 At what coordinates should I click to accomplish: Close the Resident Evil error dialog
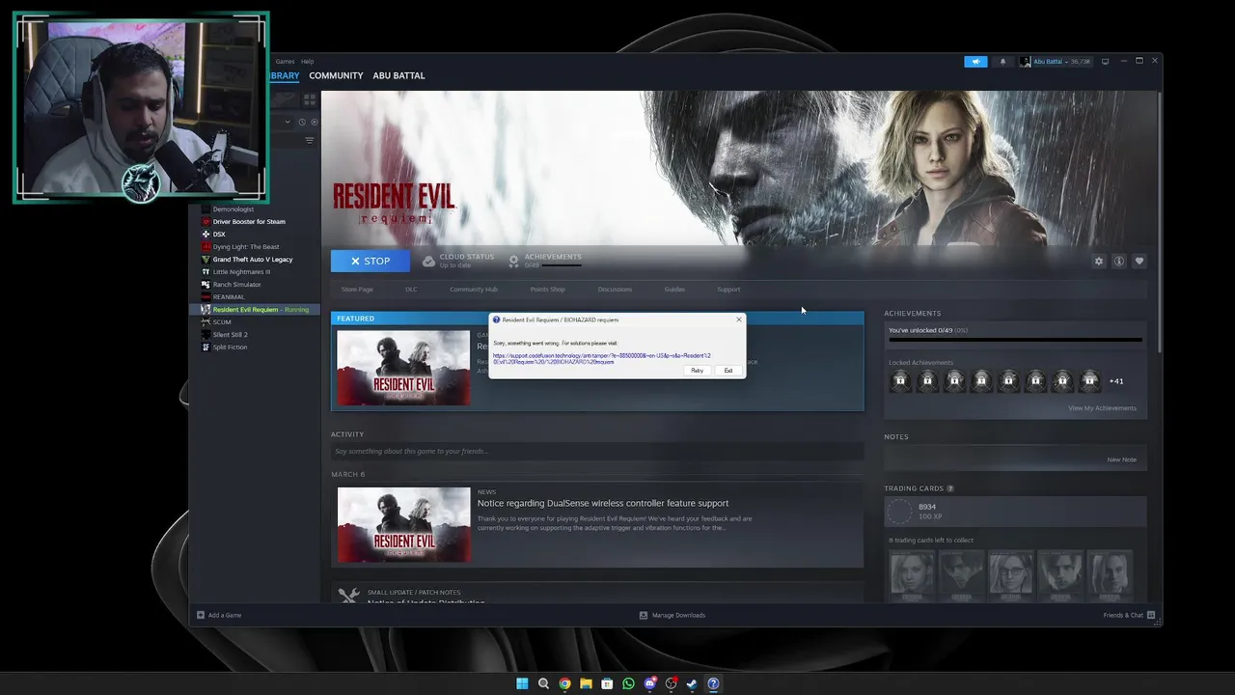739,320
